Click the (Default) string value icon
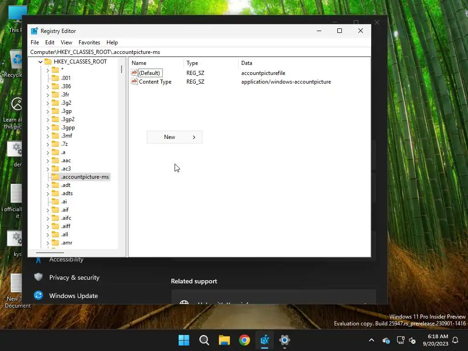Screen dimensions: 468x351 point(134,73)
